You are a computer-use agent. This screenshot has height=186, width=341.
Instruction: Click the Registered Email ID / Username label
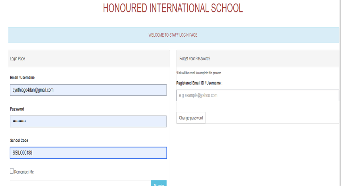[199, 83]
